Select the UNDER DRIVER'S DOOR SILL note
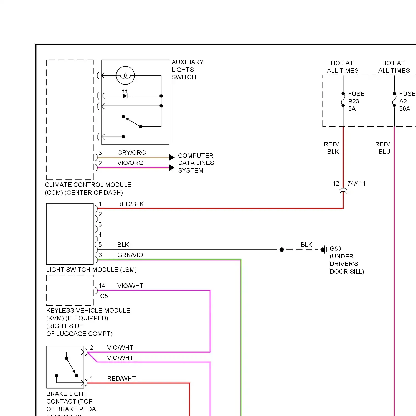 [347, 264]
